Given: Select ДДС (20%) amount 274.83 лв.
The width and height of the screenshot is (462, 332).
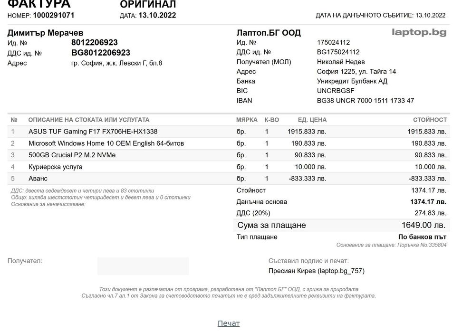Looking at the screenshot, I should pos(430,213).
